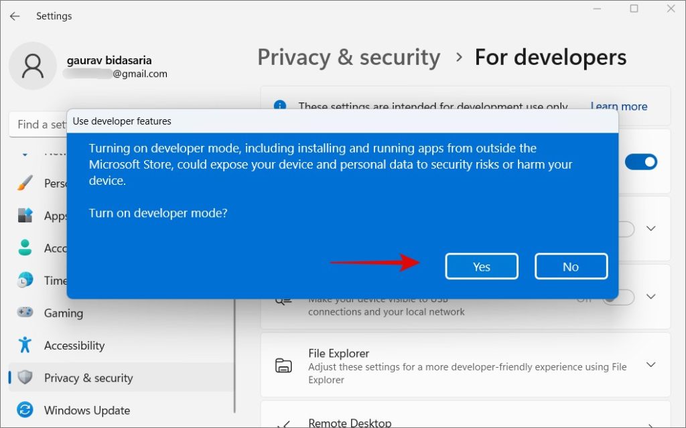Image resolution: width=686 pixels, height=428 pixels.
Task: Minimize the Settings window
Action: click(597, 9)
